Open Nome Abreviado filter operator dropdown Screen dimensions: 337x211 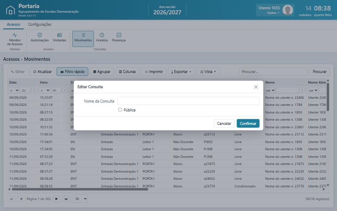click(x=313, y=90)
